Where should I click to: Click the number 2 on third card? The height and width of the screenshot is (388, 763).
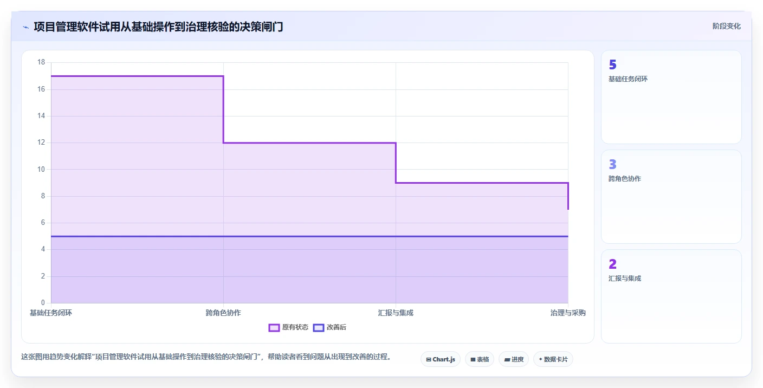(613, 264)
